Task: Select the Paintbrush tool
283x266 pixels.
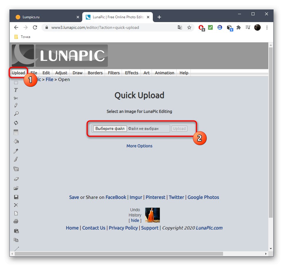Action: click(16, 159)
